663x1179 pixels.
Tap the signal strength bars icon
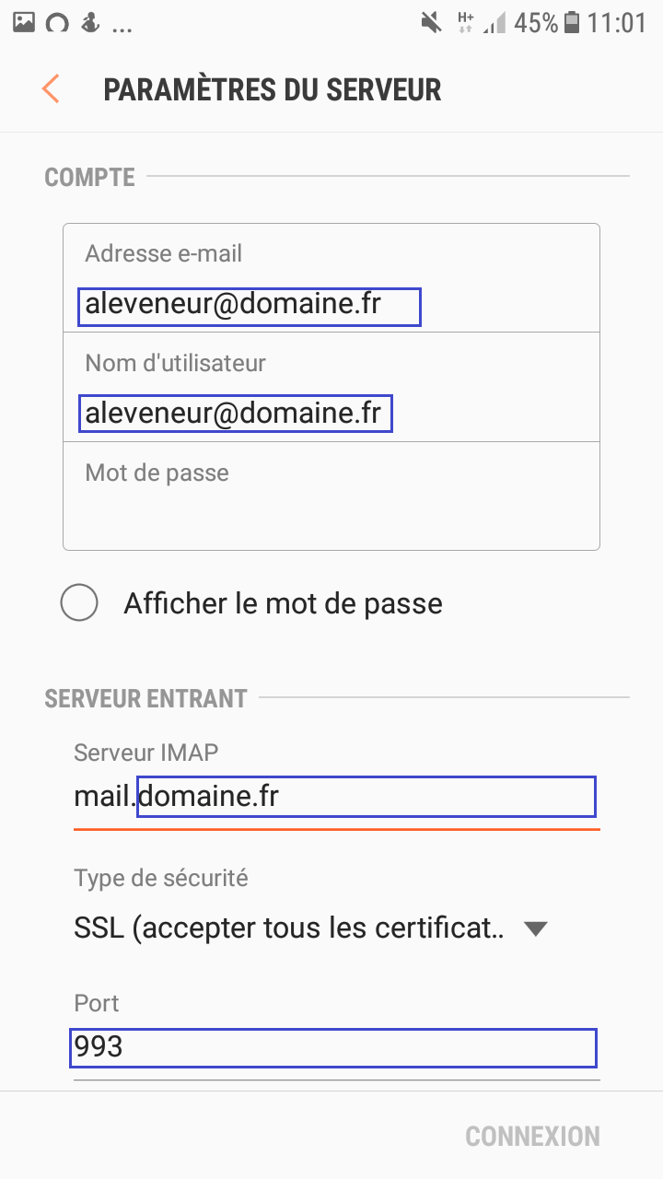pos(494,23)
